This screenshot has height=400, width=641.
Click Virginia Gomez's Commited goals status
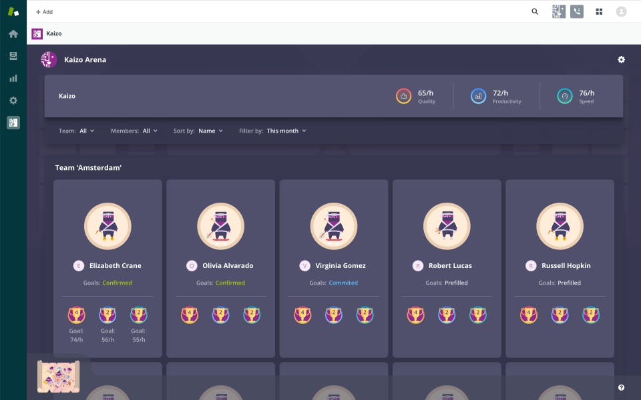coord(343,283)
